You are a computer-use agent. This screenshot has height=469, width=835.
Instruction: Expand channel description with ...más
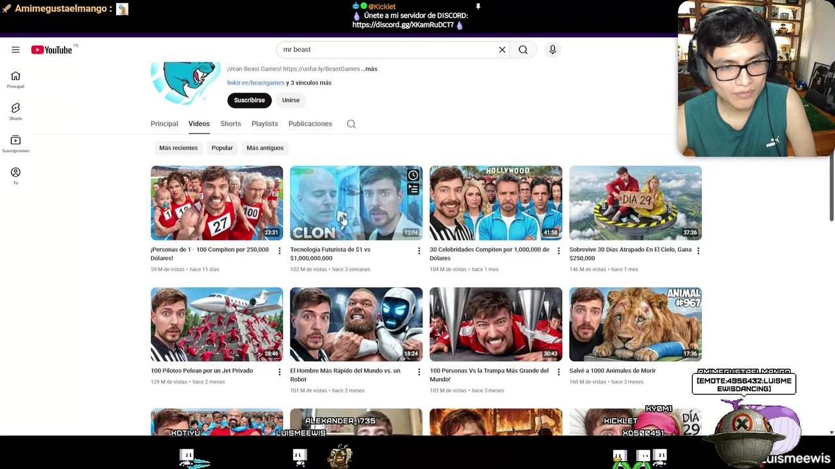point(369,68)
